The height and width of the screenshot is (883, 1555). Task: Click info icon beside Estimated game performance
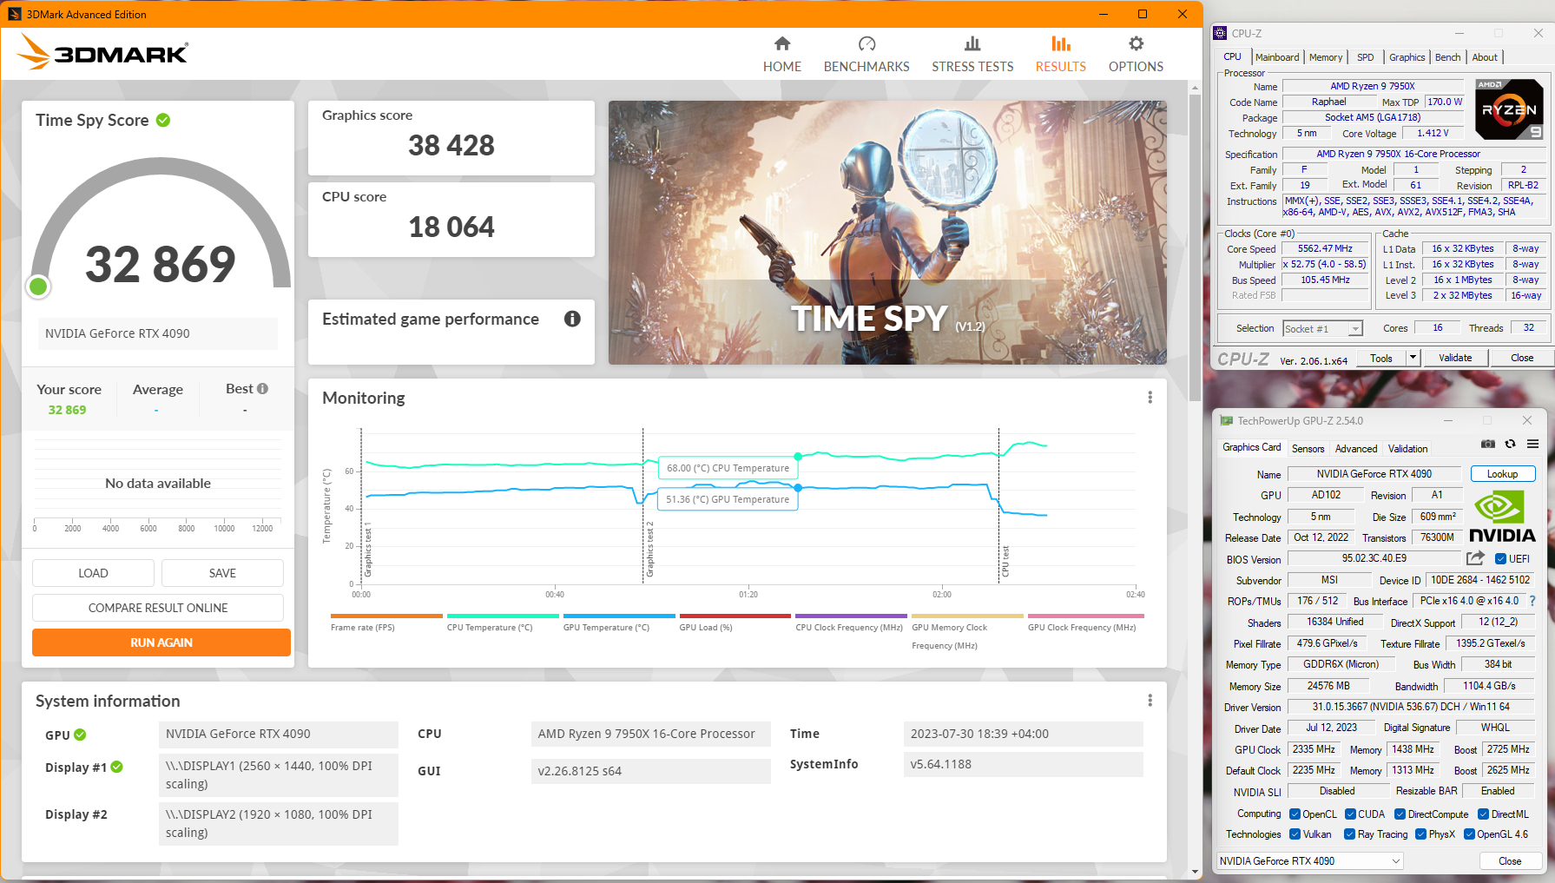tap(572, 319)
